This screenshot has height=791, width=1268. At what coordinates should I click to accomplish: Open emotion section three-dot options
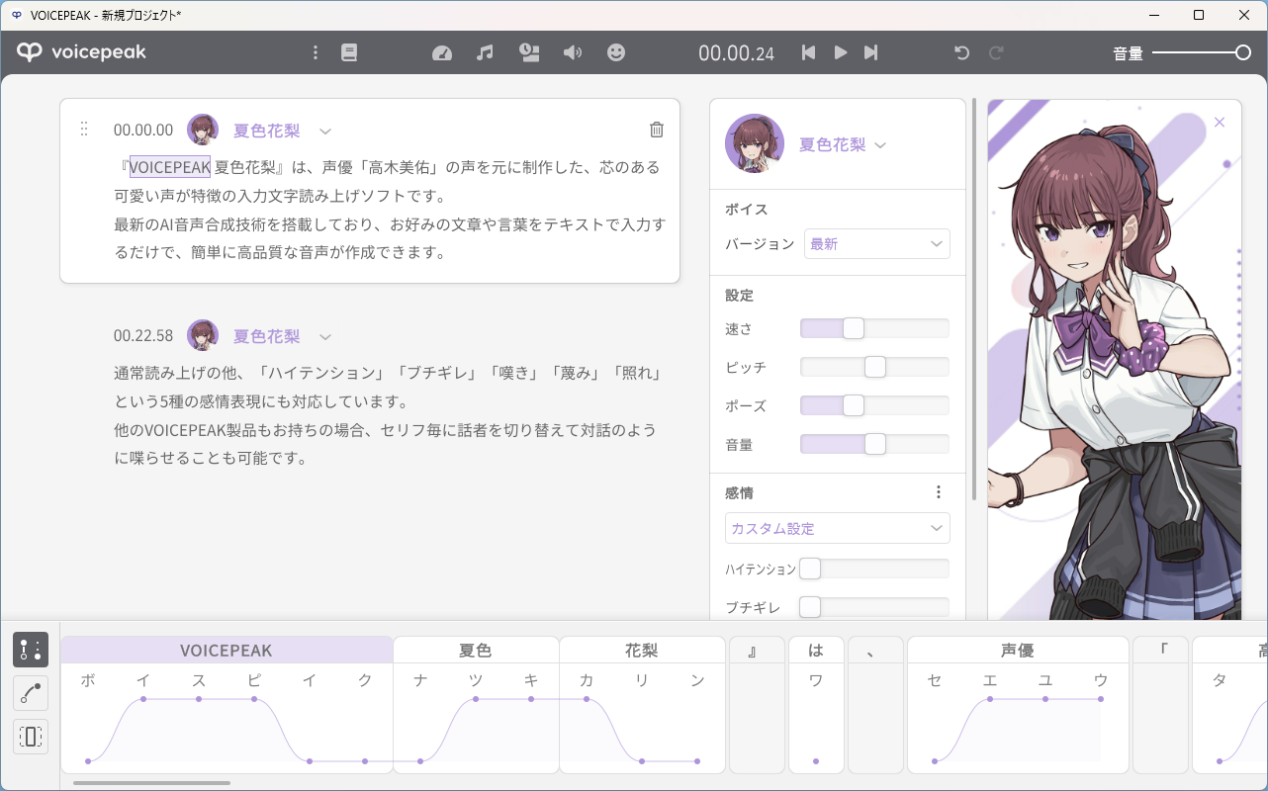(939, 492)
